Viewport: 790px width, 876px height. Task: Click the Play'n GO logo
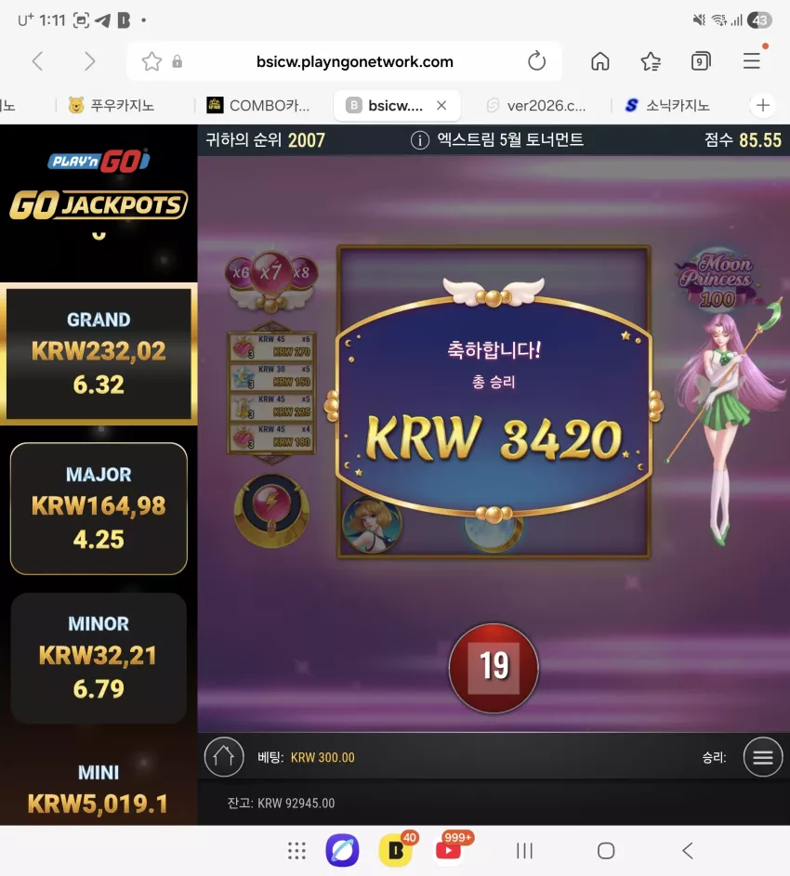(99, 162)
